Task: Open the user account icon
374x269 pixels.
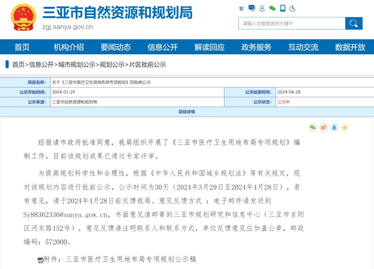Action: point(262,8)
